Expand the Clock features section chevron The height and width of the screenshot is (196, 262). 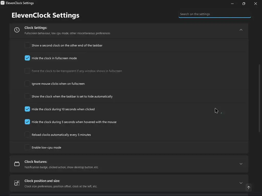[241, 164]
